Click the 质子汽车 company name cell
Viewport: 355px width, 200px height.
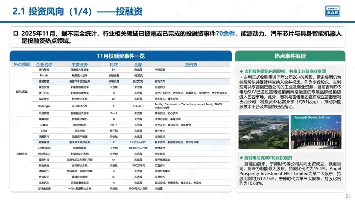click(44, 93)
